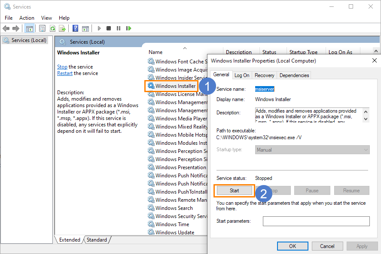Open the Help menu
Viewport: 381px width, 254px height.
64,18
